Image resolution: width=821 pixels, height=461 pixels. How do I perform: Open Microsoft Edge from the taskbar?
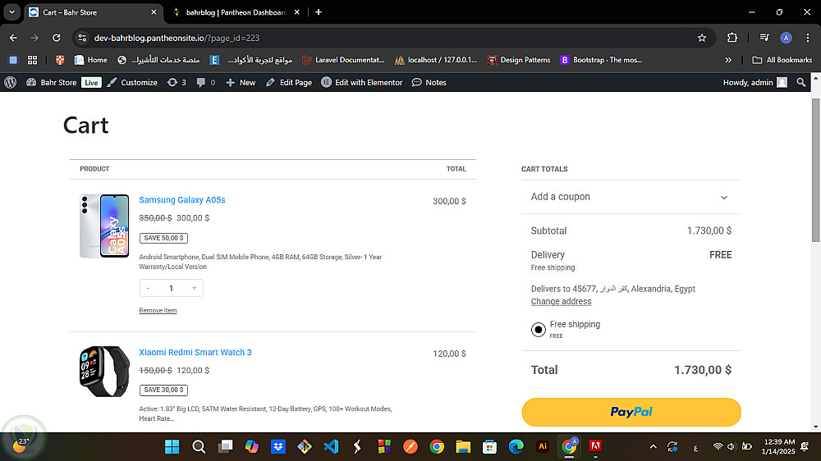(516, 446)
